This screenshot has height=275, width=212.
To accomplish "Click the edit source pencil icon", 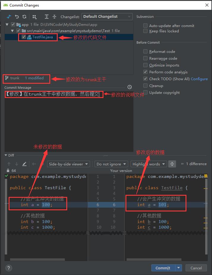I will click(x=24, y=164).
